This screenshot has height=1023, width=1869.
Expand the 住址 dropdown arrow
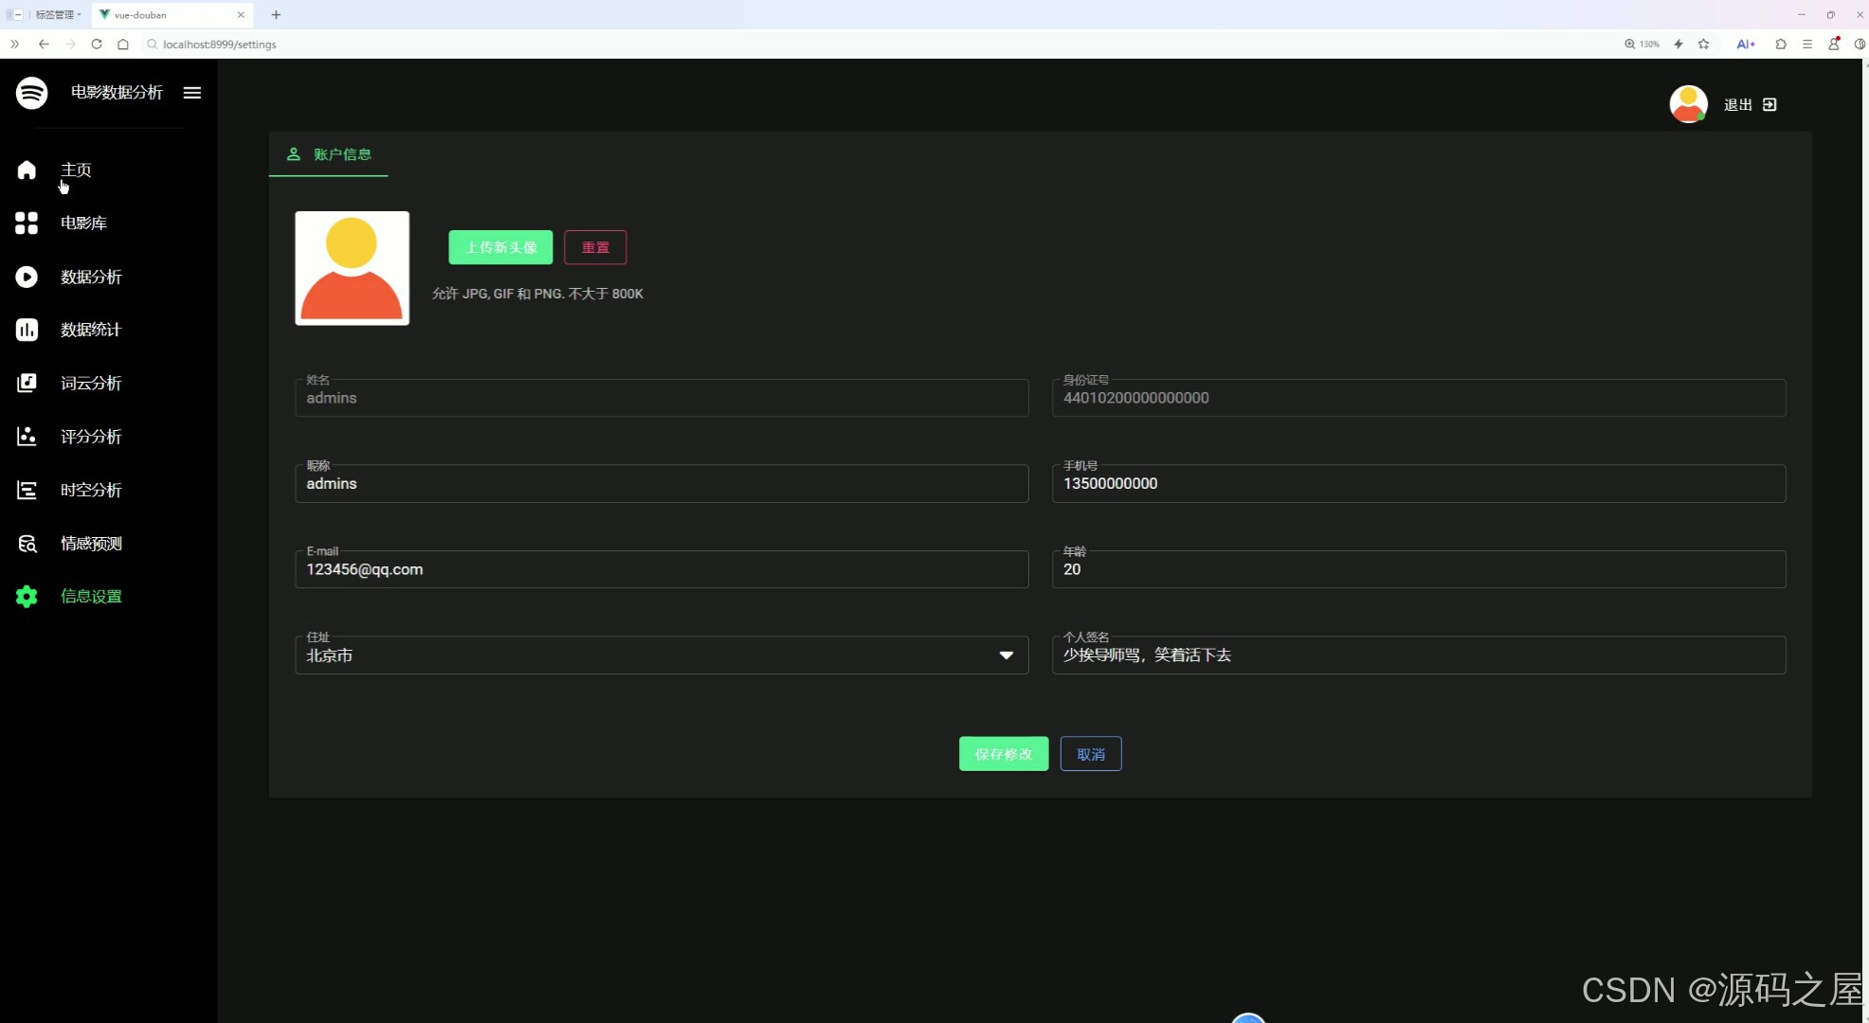pyautogui.click(x=1006, y=655)
